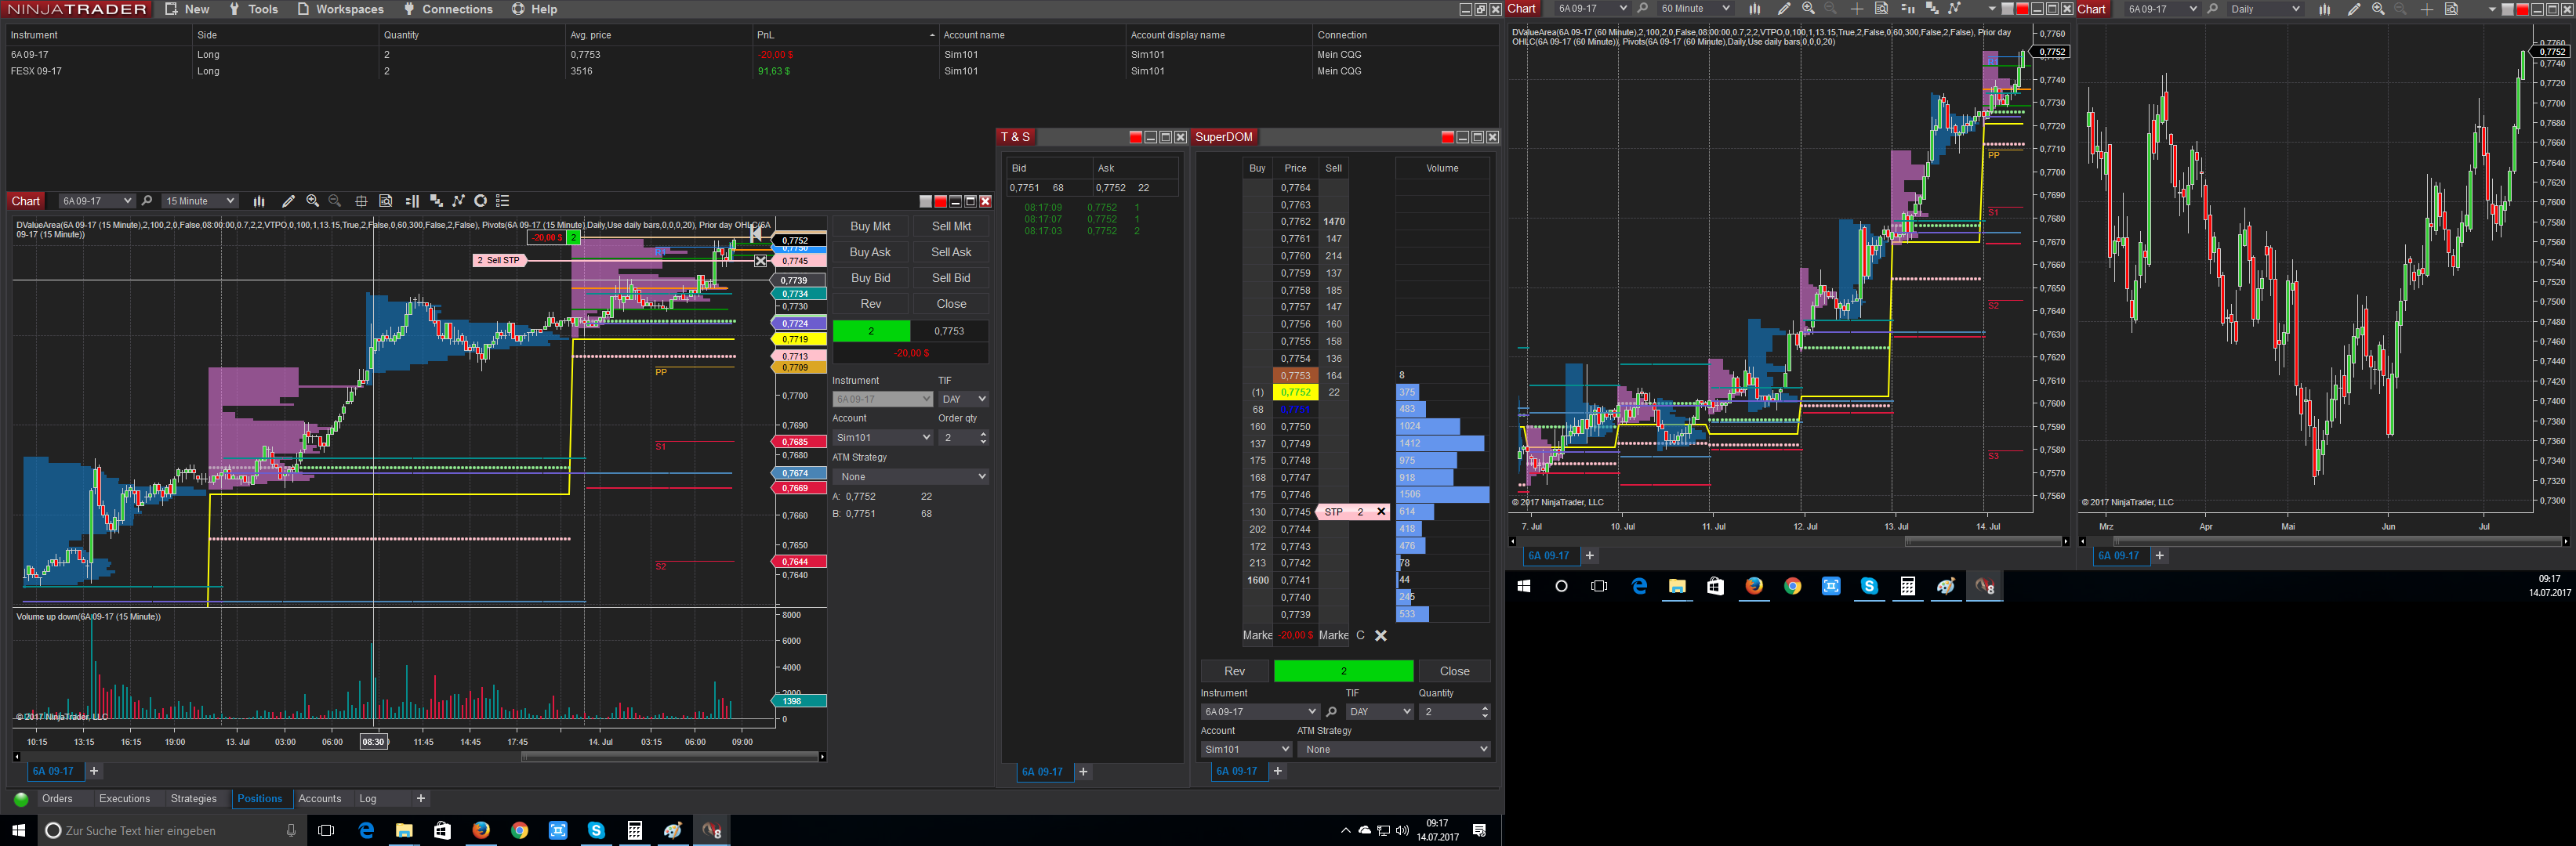Change the 15 Minute interval dropdown
Image resolution: width=2576 pixels, height=846 pixels.
tap(200, 201)
